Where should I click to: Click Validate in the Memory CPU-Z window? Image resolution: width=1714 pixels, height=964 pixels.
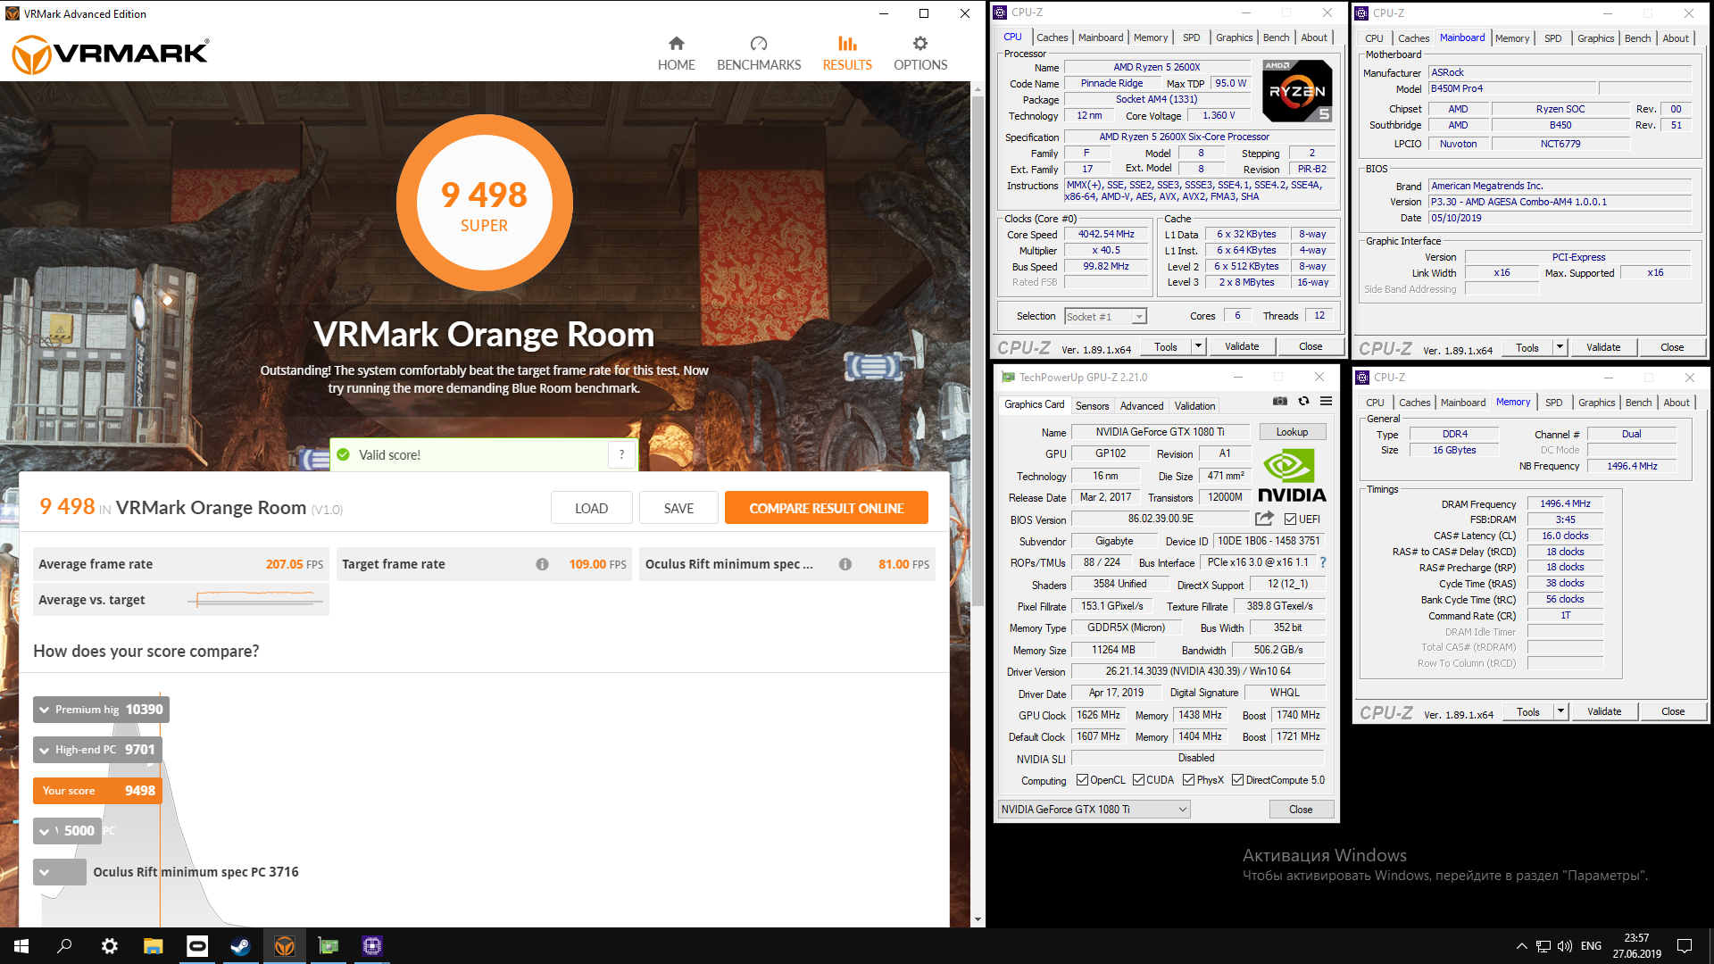(x=1604, y=711)
